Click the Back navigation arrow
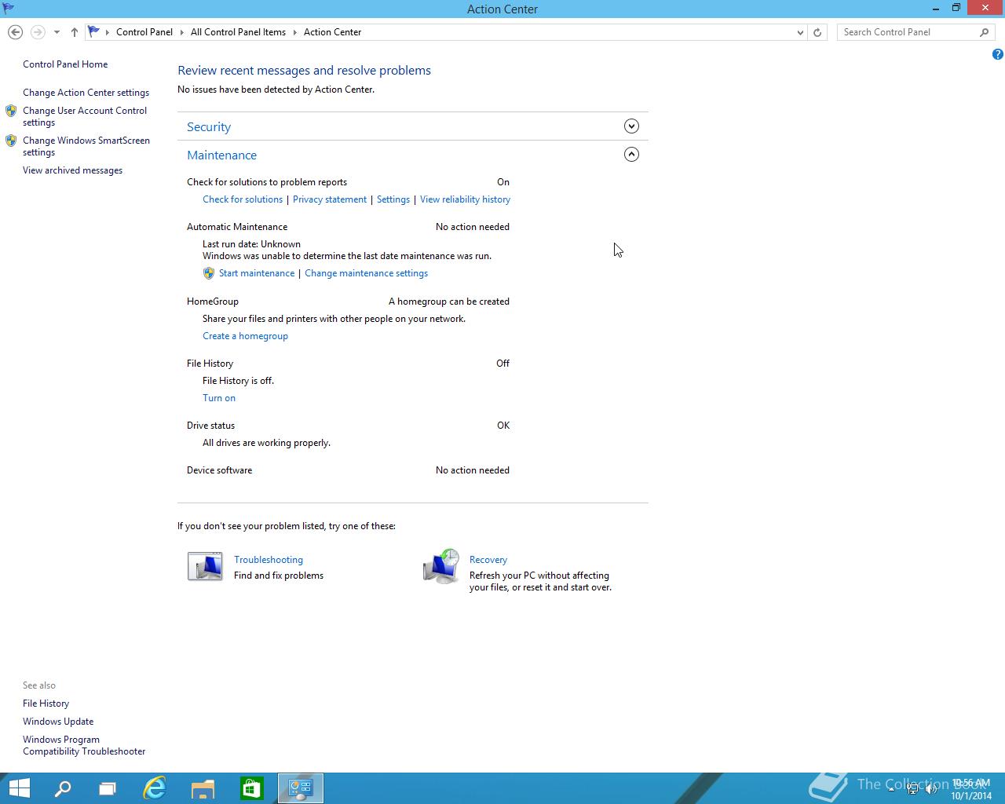This screenshot has width=1005, height=804. [x=15, y=32]
